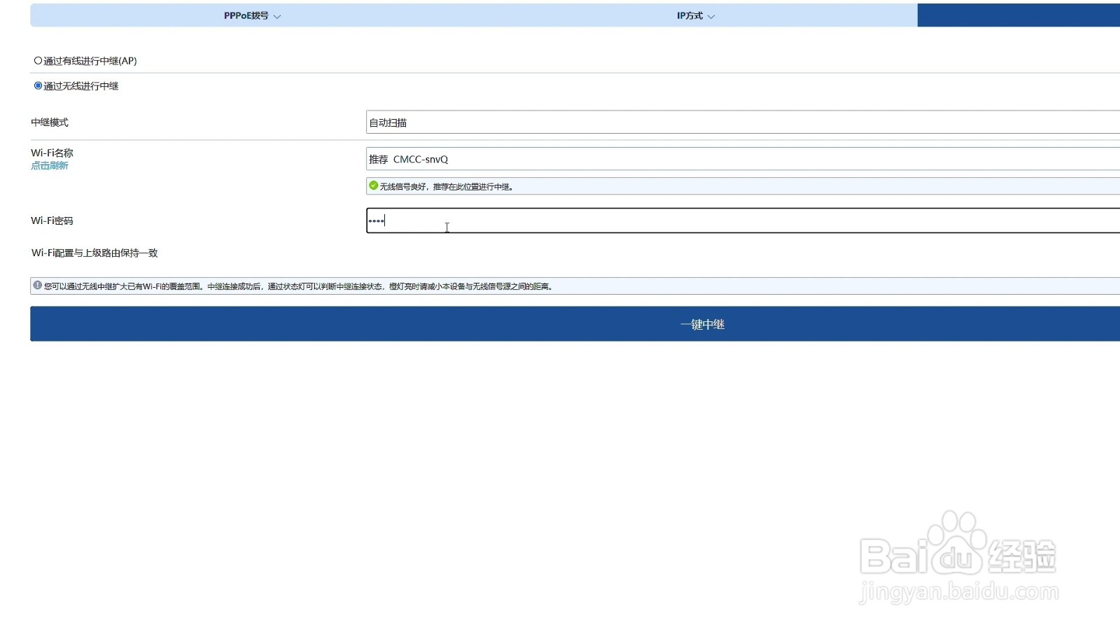Click the Wi-Fi名称 label
This screenshot has width=1120, height=630.
pyautogui.click(x=52, y=153)
